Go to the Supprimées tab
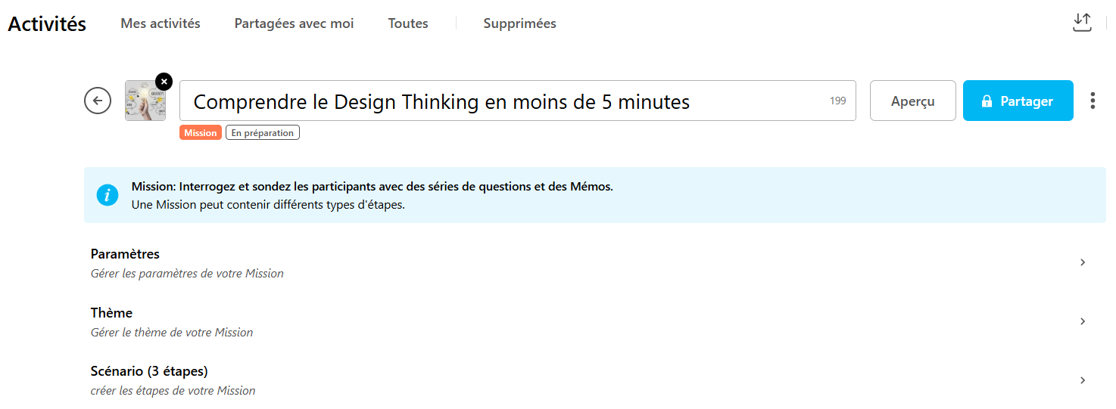This screenshot has width=1116, height=409. coord(519,23)
